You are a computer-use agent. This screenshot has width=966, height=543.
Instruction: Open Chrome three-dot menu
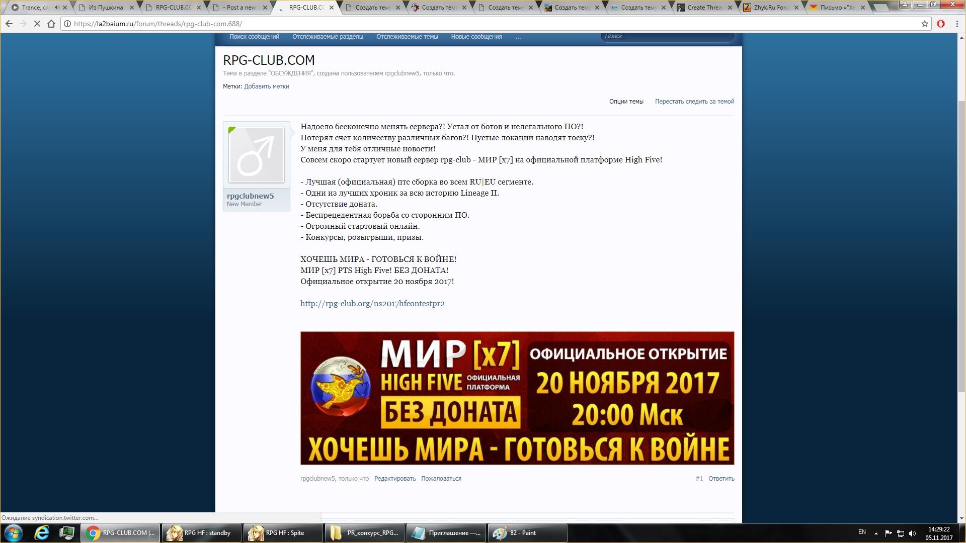point(957,24)
